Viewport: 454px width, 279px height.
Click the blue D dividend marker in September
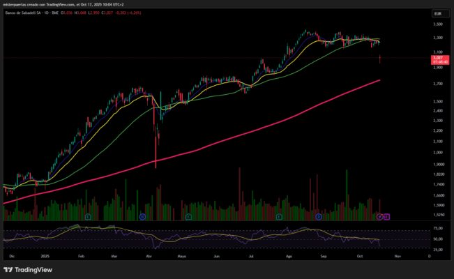point(318,218)
